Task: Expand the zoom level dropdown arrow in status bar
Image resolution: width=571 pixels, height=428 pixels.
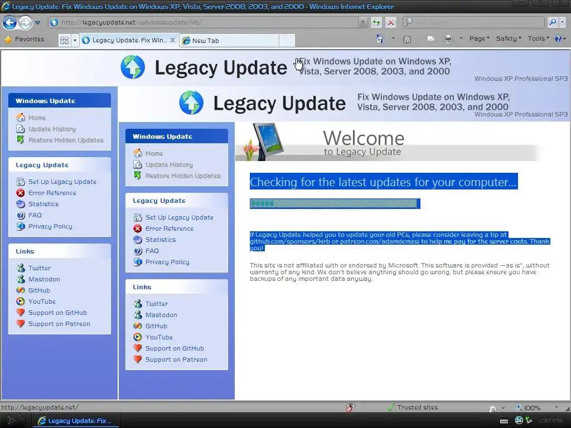Action: tap(557, 407)
